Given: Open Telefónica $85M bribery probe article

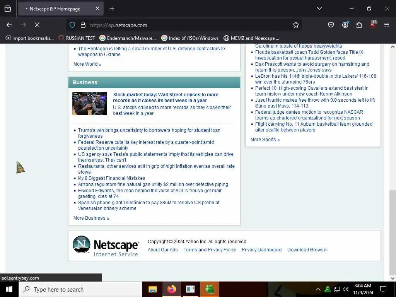Looking at the screenshot, I should tap(149, 205).
